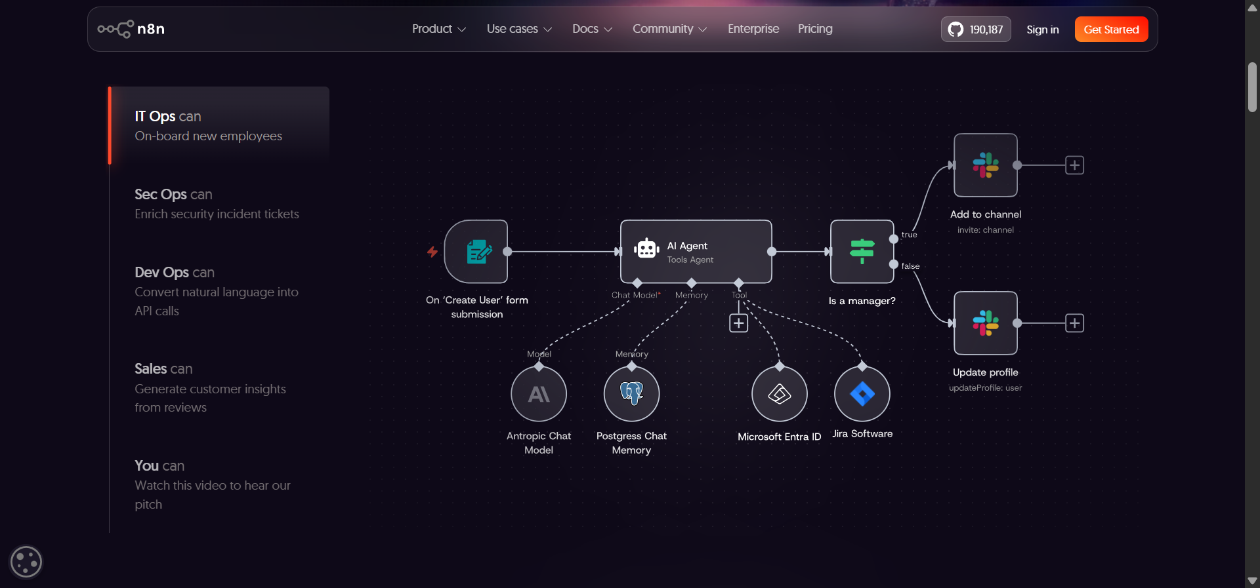
Task: Expand the Docs menu chevron
Action: [608, 29]
